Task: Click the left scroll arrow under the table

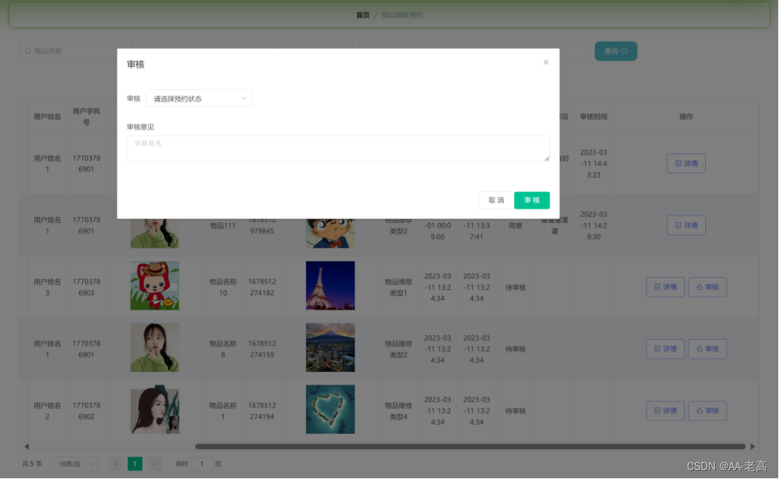Action: [x=27, y=446]
